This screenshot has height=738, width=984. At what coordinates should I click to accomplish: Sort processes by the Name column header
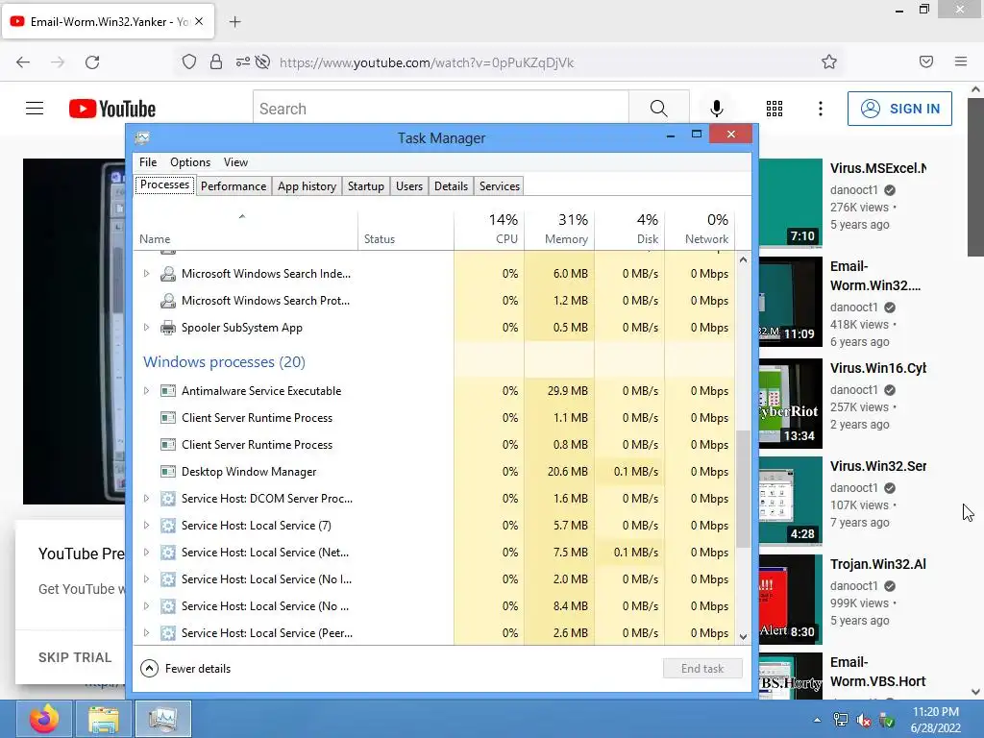pos(245,229)
